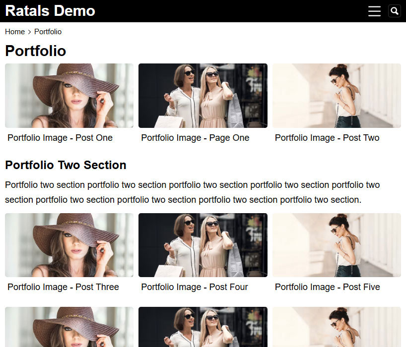The width and height of the screenshot is (406, 347).
Task: Click the Portfolio page heading
Action: (x=36, y=51)
